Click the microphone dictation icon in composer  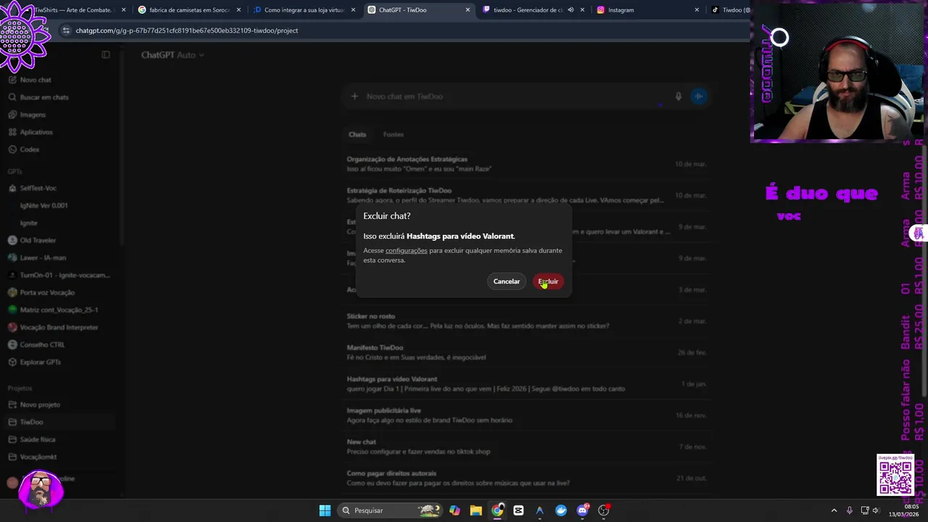click(x=678, y=96)
